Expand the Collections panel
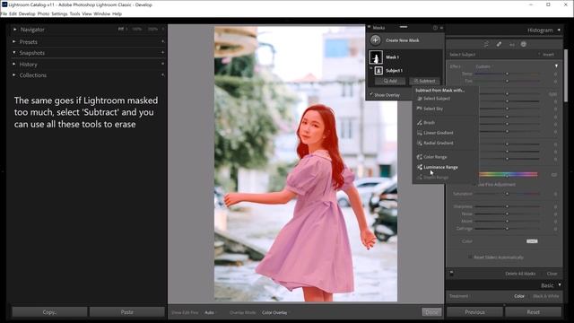 click(14, 75)
